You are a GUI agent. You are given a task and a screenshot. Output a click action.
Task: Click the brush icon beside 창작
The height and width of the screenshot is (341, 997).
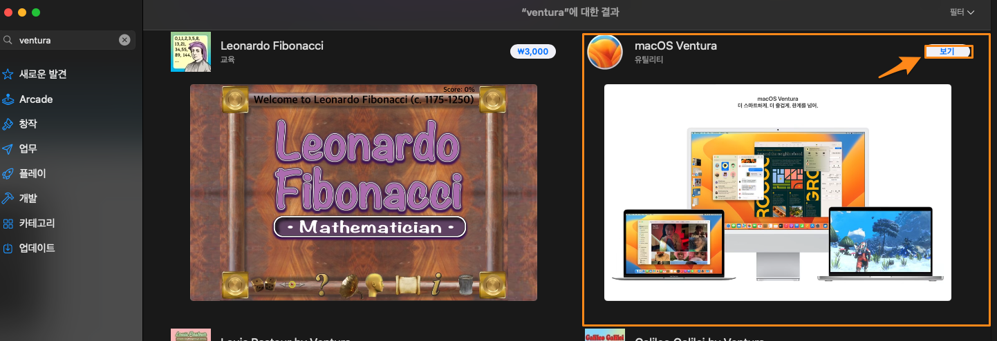click(8, 124)
